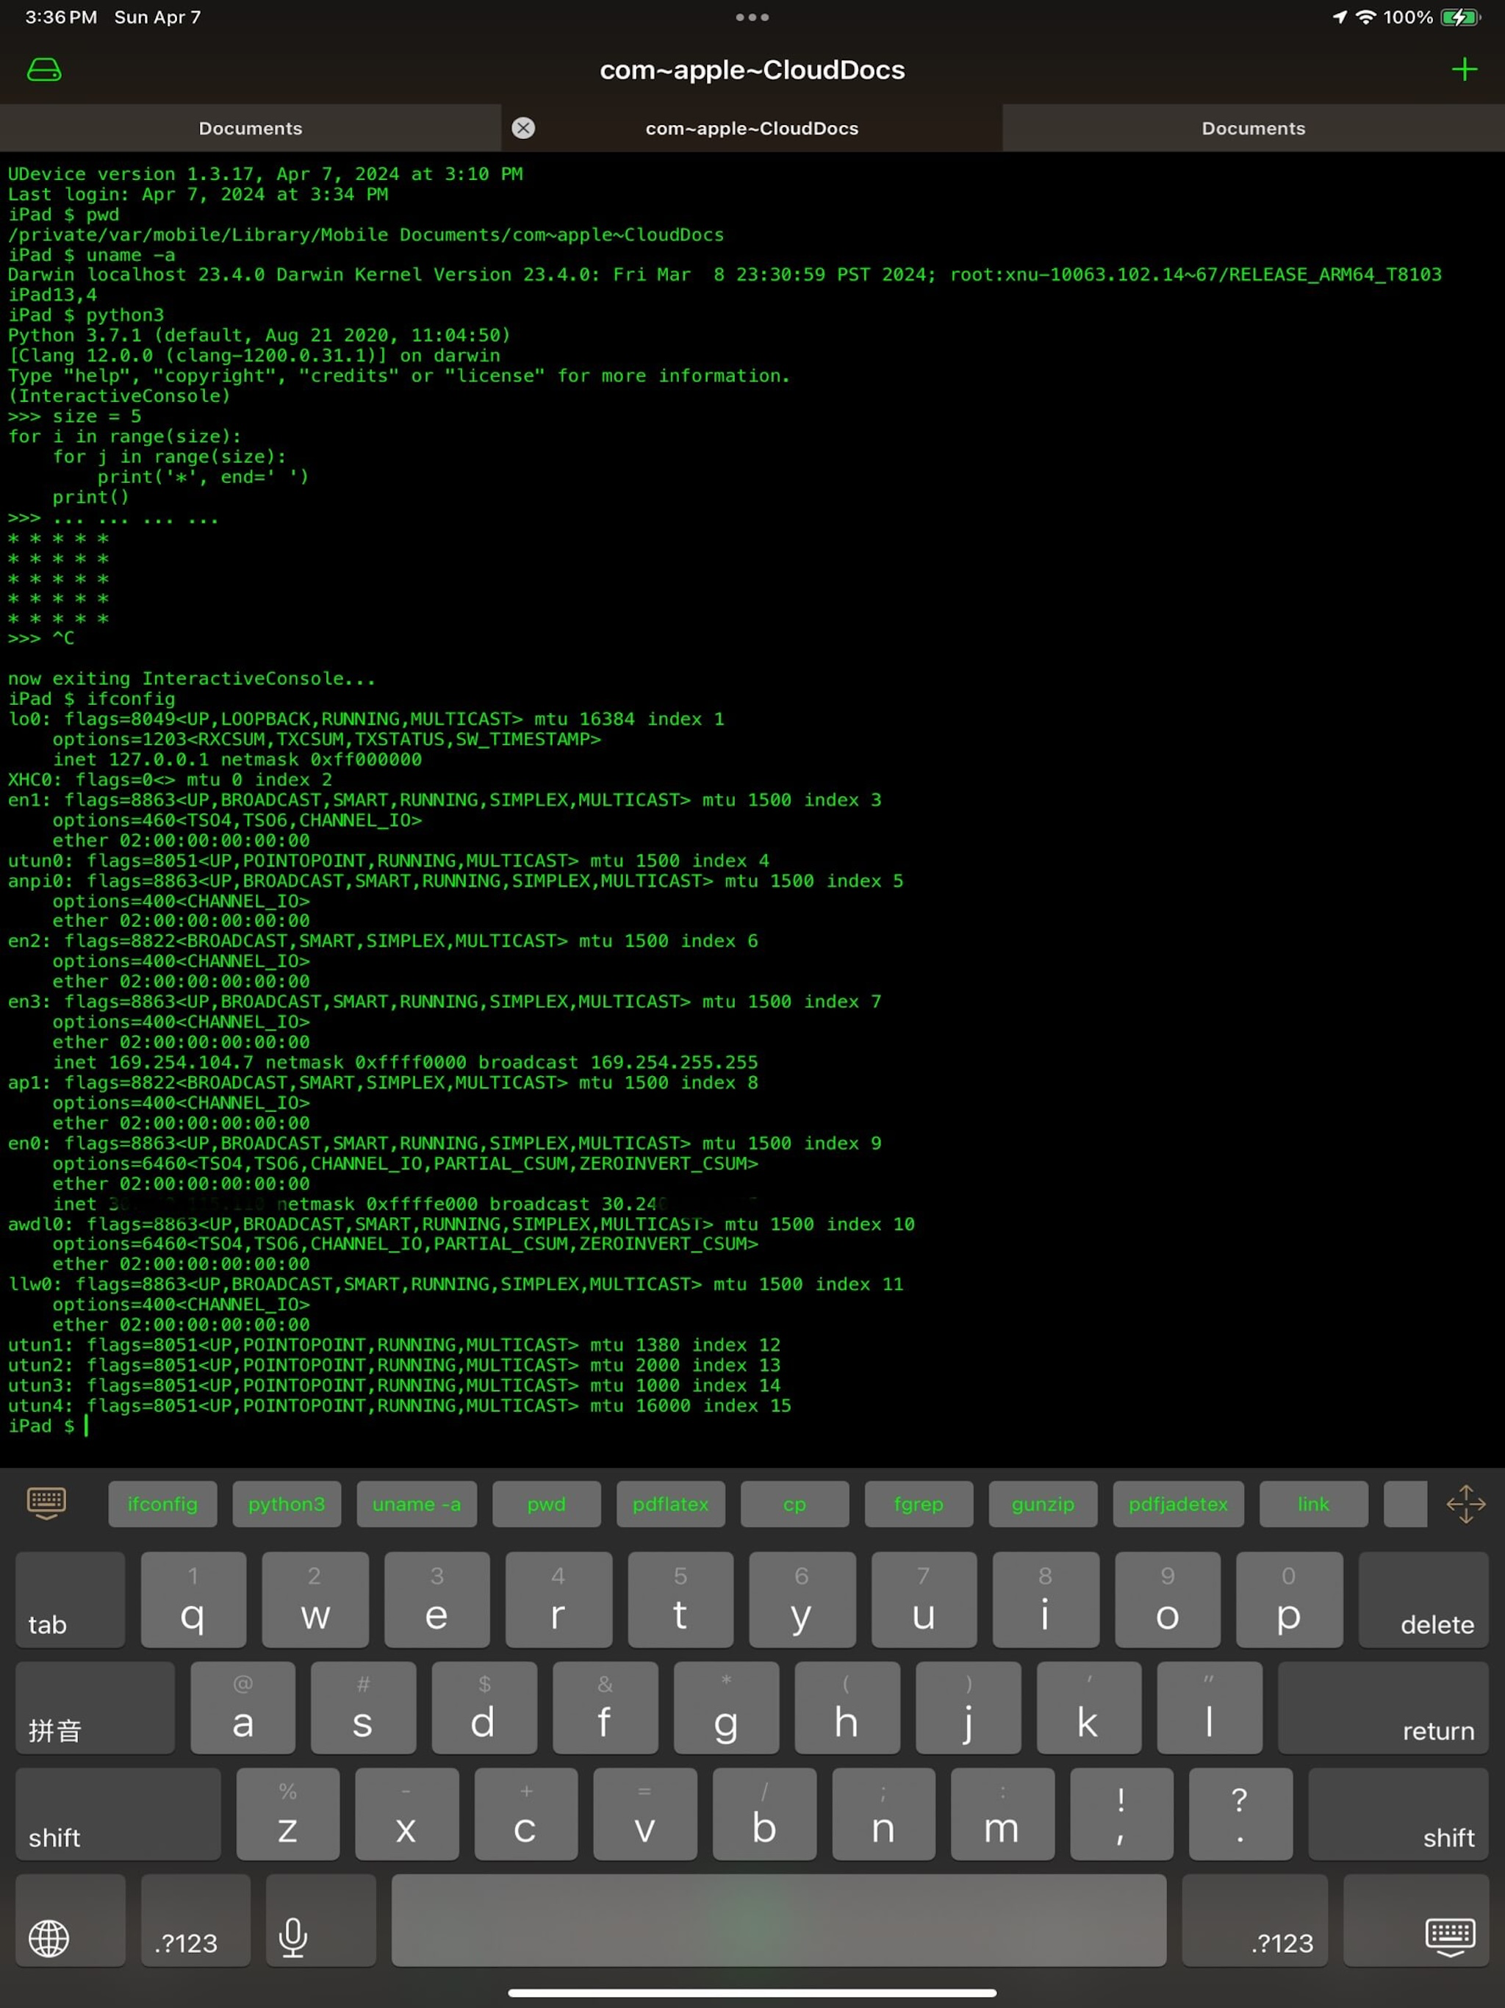
Task: Tap the return key on keyboard
Action: [x=1383, y=1707]
